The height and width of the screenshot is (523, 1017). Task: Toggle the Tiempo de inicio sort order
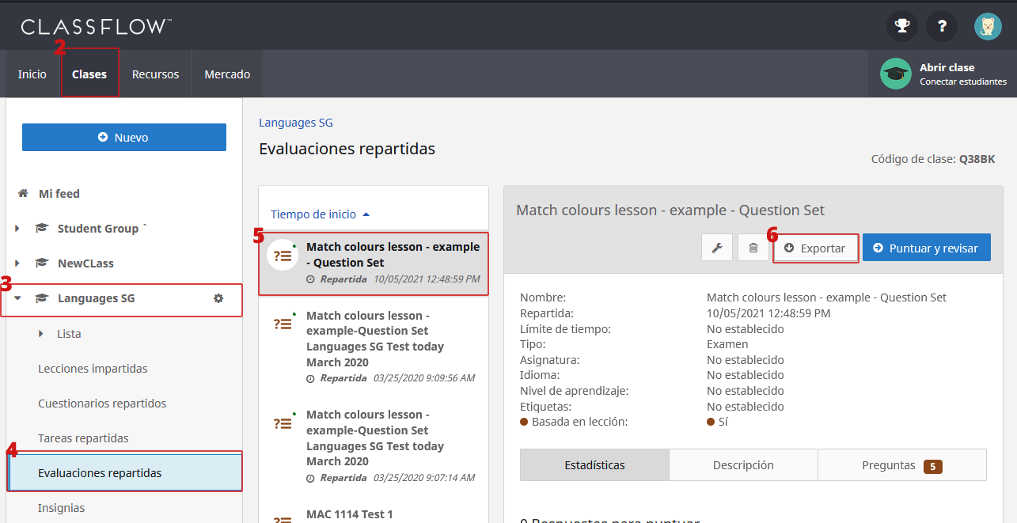[317, 214]
